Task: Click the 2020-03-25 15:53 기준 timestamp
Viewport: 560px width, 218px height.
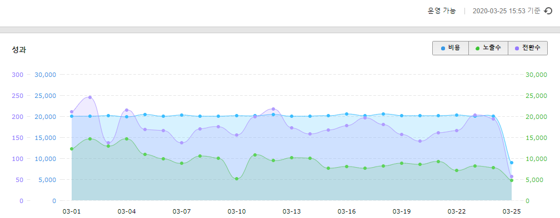Action: (507, 11)
